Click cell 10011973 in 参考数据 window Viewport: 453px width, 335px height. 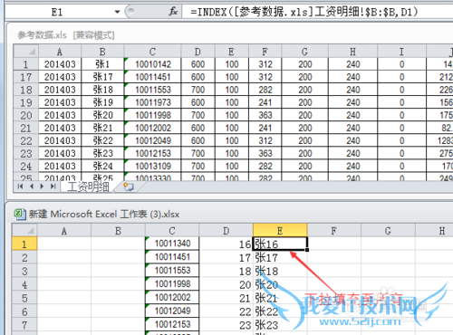152,102
